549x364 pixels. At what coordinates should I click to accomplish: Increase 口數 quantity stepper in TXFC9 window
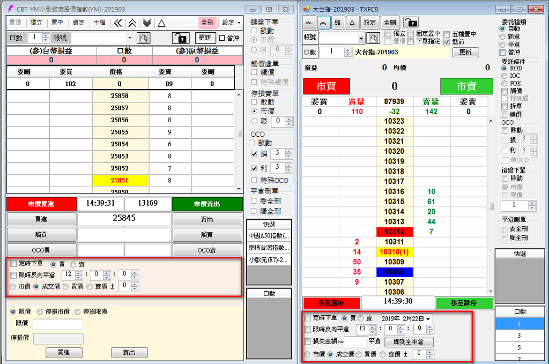click(347, 50)
